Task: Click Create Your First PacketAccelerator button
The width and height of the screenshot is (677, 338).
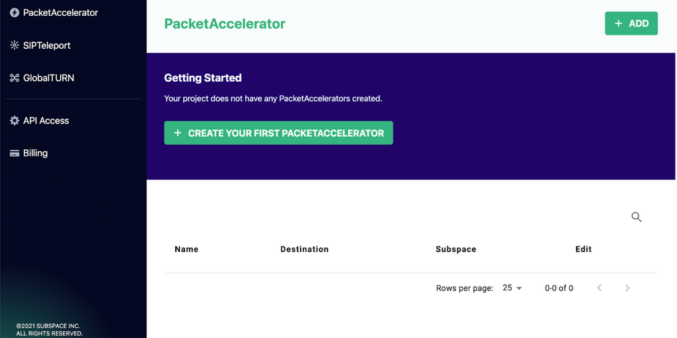Action: [278, 133]
